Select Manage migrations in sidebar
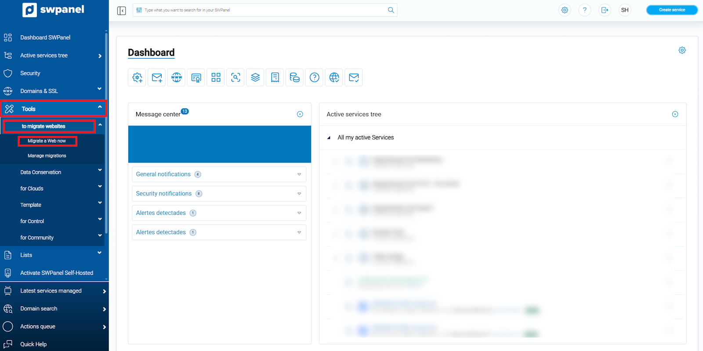 [x=47, y=156]
